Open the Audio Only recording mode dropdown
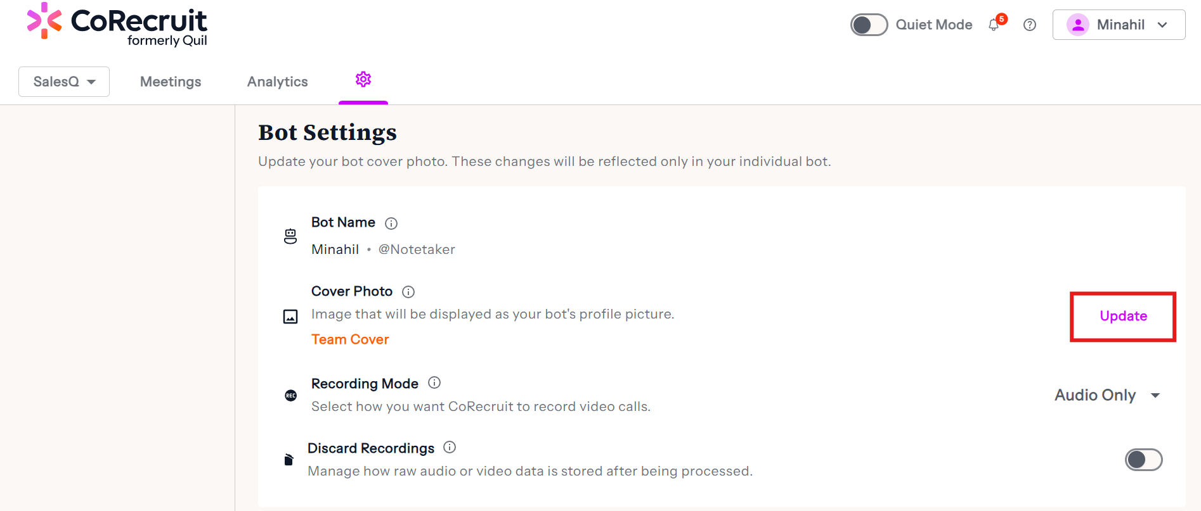The image size is (1201, 511). [1107, 395]
